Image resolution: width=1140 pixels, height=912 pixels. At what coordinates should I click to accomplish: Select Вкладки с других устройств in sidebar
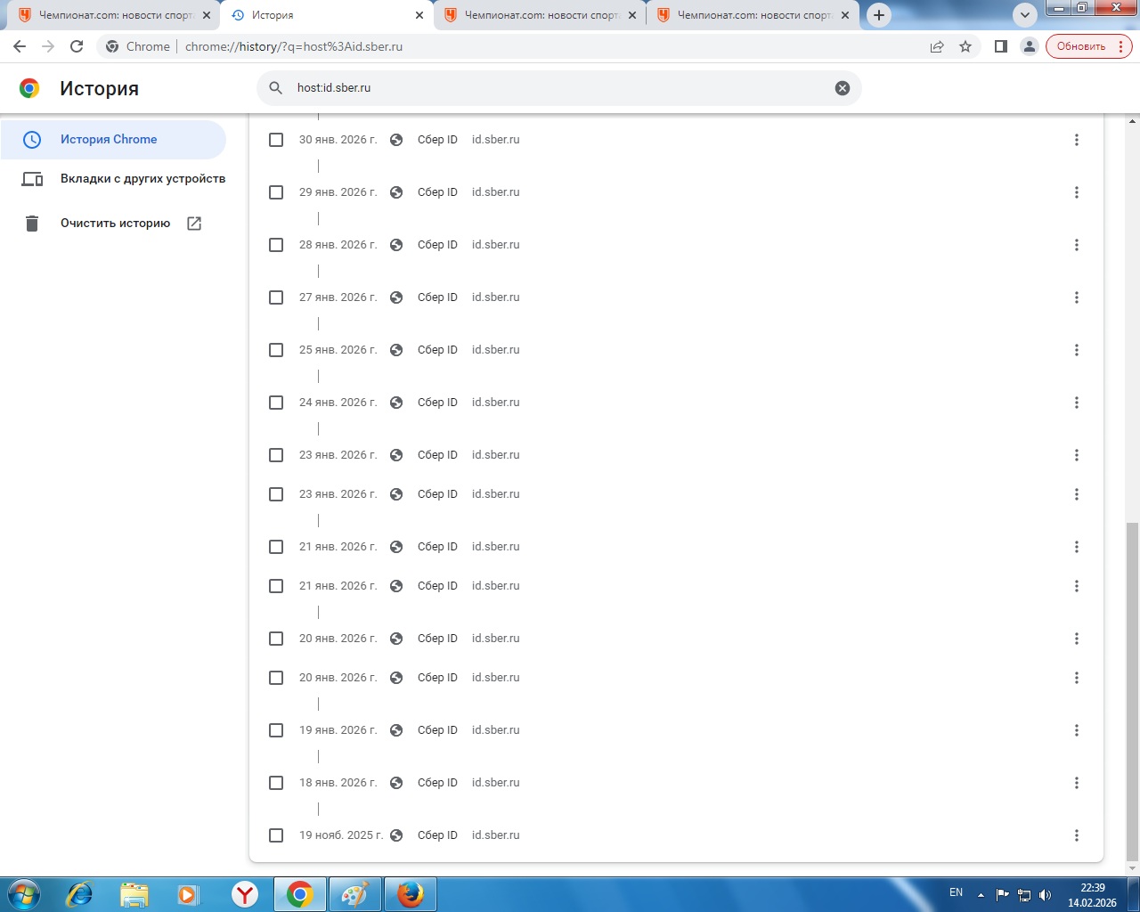coord(142,179)
